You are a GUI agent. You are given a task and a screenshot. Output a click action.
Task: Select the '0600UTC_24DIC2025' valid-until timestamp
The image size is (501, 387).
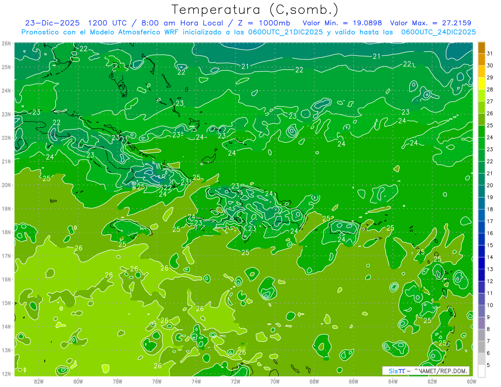click(438, 32)
